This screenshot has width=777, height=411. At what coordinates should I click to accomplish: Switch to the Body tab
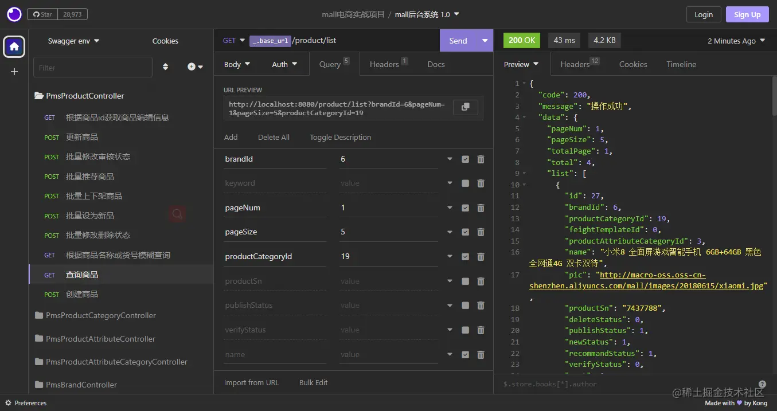click(x=237, y=64)
